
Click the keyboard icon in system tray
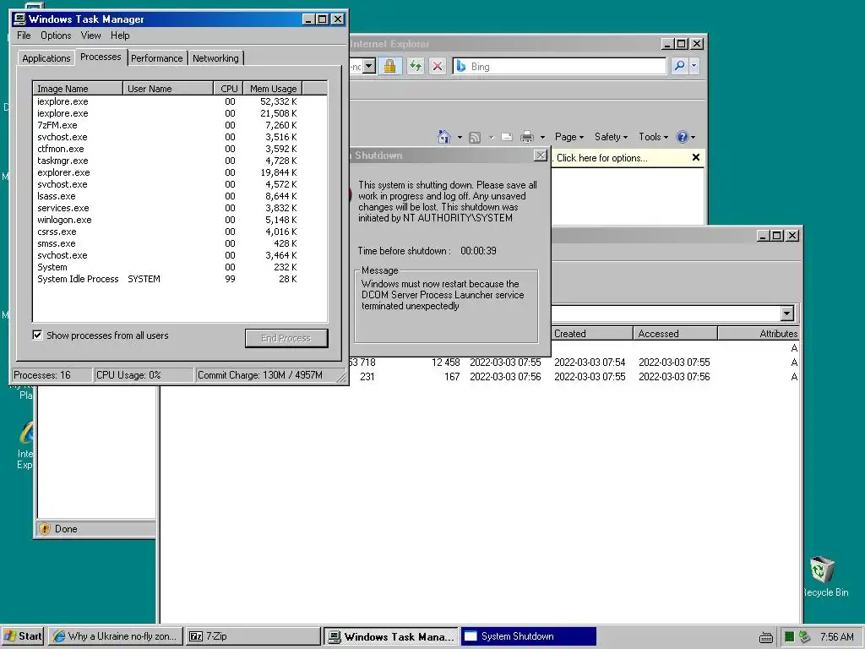pyautogui.click(x=765, y=637)
